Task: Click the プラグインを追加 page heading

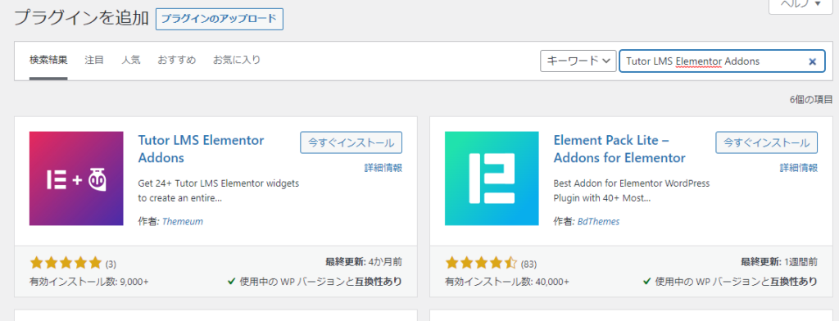Action: point(81,18)
